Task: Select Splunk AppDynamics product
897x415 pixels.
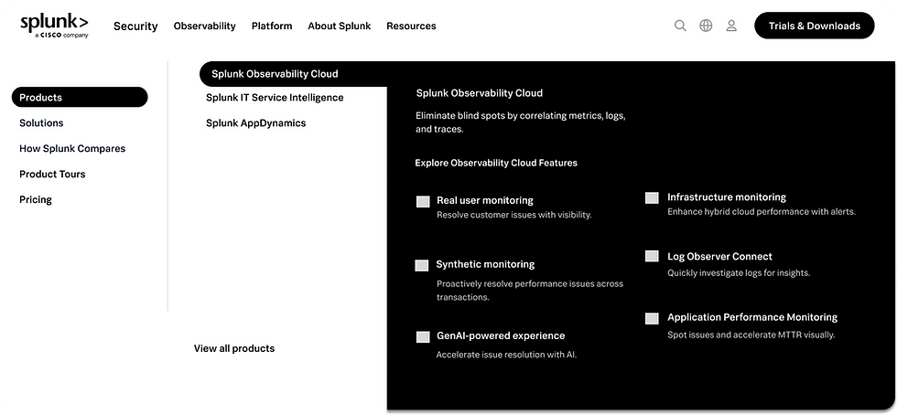Action: coord(255,123)
